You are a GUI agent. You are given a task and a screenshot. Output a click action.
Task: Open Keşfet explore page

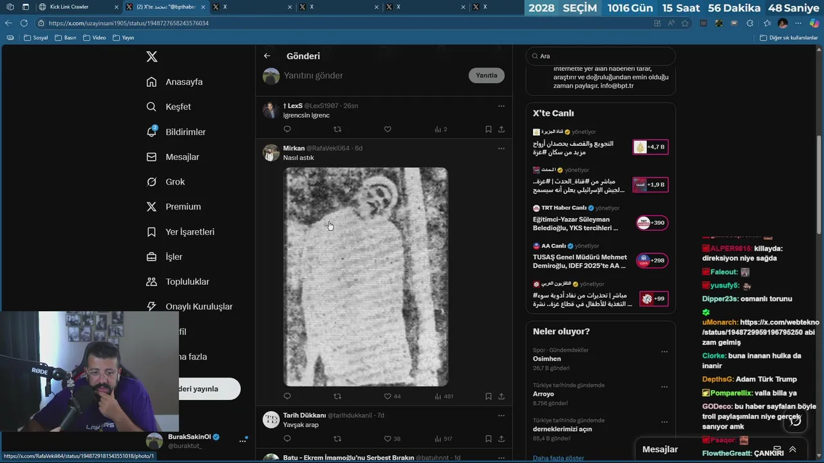(169, 107)
